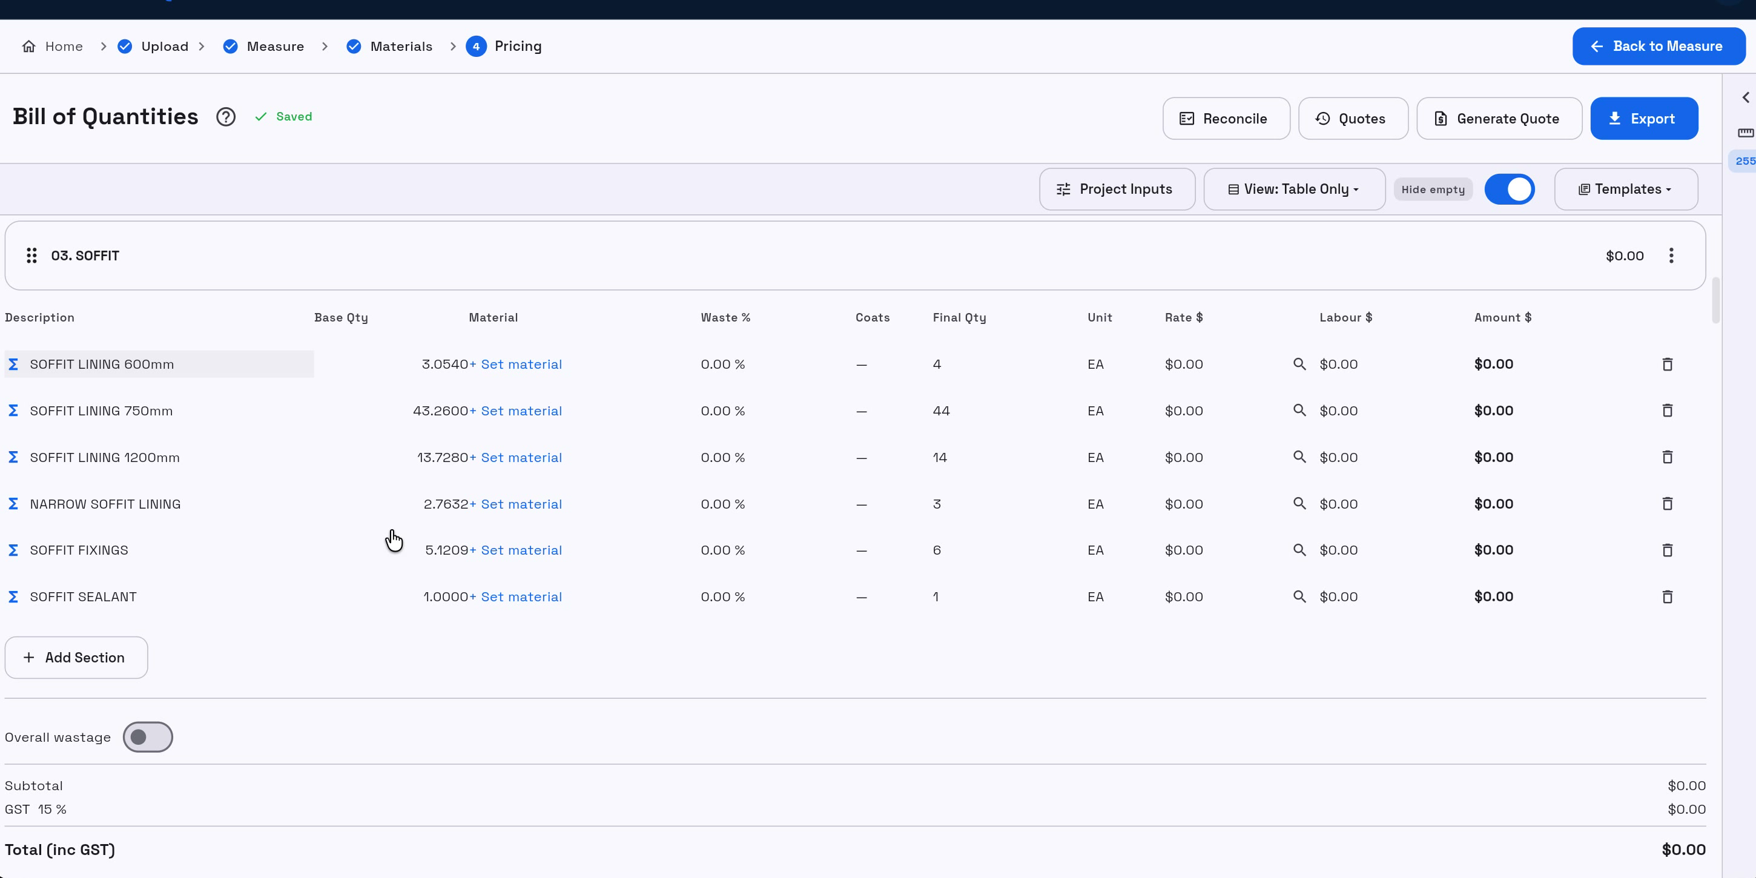The width and height of the screenshot is (1756, 878).
Task: Set material for SOFFIT FIXINGS
Action: pyautogui.click(x=516, y=550)
